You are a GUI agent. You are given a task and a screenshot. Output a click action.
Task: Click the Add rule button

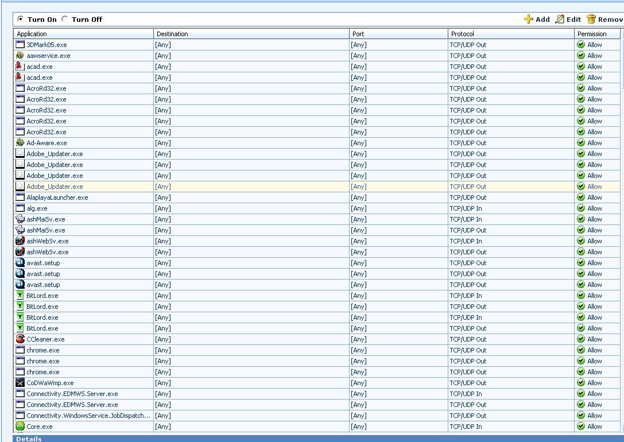(x=537, y=19)
